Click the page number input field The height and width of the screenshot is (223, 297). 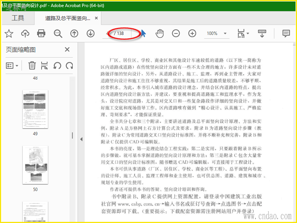click(108, 33)
